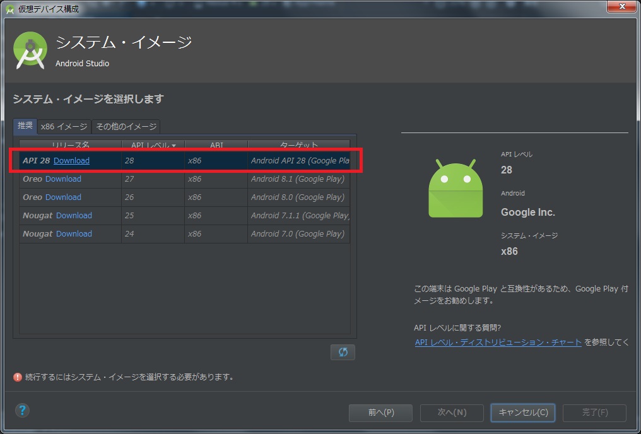This screenshot has height=434, width=641.
Task: Click the title bar Android Studio icon
Action: [x=10, y=9]
